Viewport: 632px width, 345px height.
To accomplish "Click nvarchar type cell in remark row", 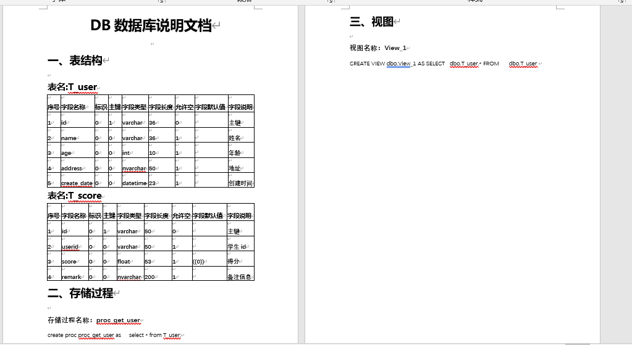I will click(x=130, y=273).
